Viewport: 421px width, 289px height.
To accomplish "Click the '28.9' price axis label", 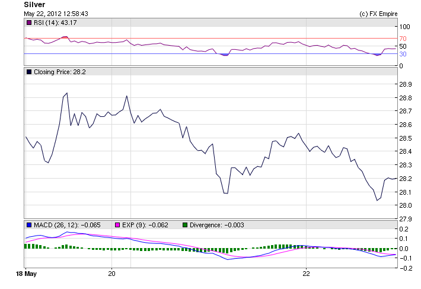I will [x=406, y=85].
